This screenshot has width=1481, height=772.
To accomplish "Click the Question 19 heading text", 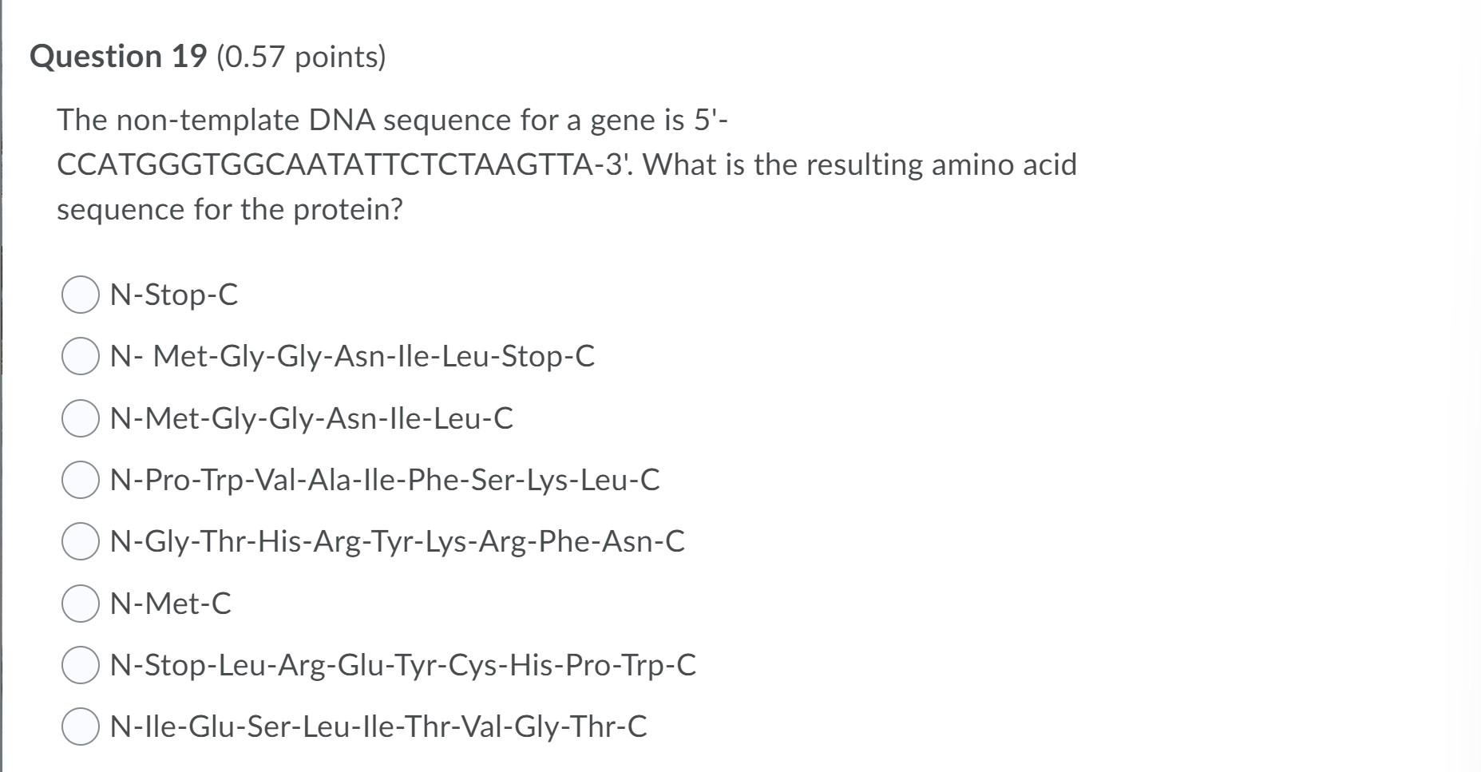I will tap(118, 56).
